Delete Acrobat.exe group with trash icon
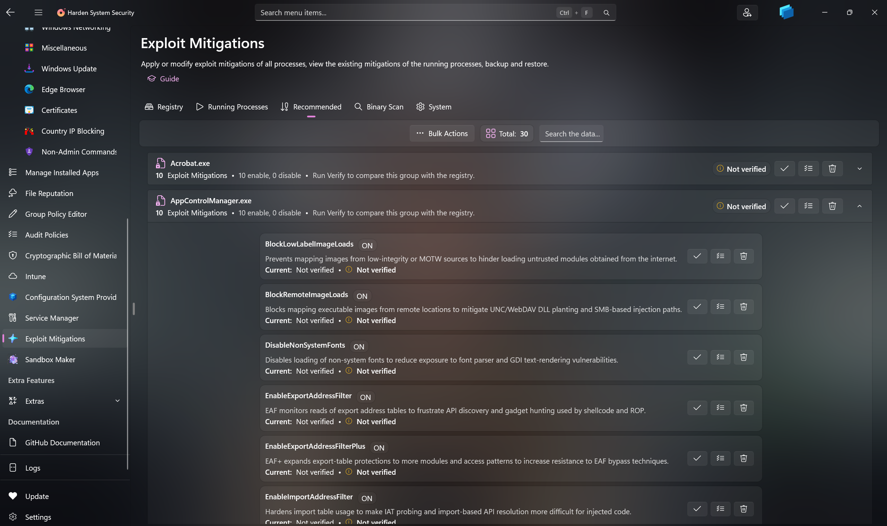This screenshot has height=526, width=887. pyautogui.click(x=832, y=169)
